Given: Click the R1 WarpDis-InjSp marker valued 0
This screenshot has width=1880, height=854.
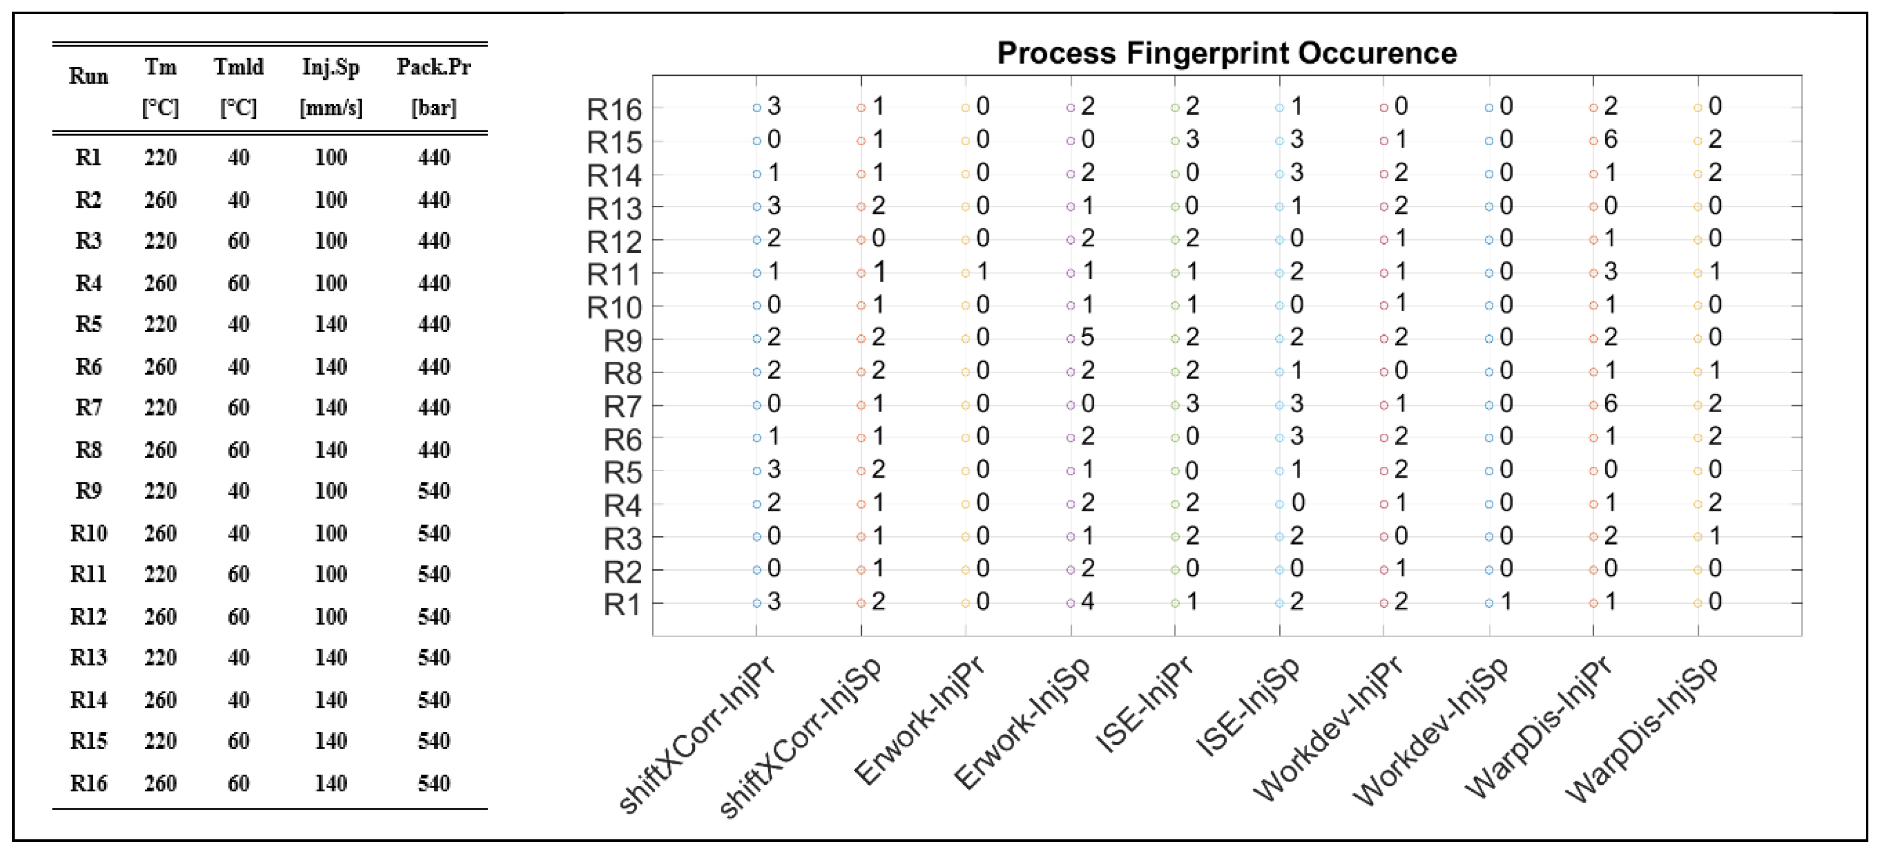Looking at the screenshot, I should 1697,604.
